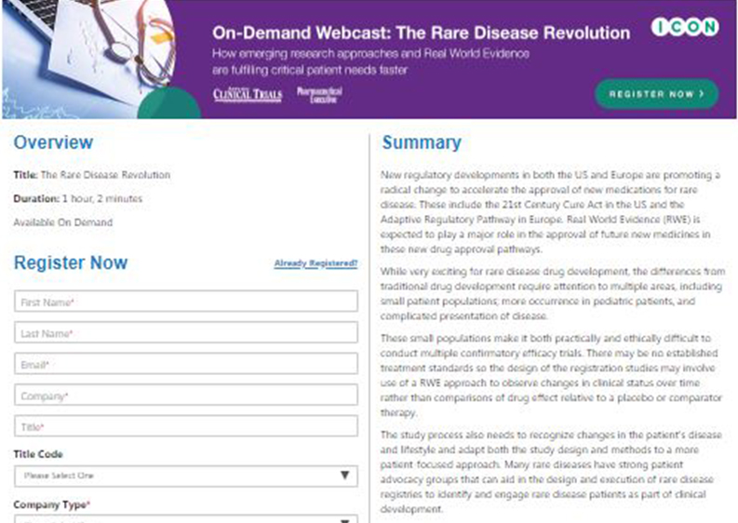Focus the Company input field
The width and height of the screenshot is (738, 523).
[x=186, y=395]
